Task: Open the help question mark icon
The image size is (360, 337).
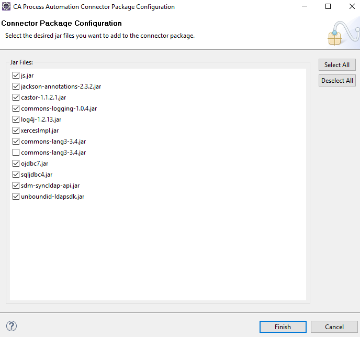Action: (12, 326)
